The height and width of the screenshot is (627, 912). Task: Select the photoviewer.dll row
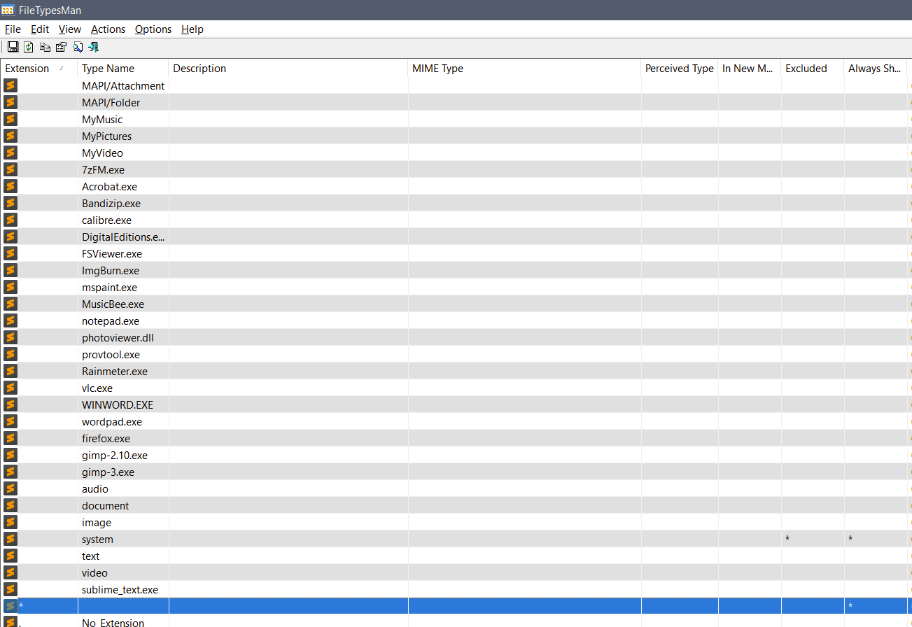456,337
